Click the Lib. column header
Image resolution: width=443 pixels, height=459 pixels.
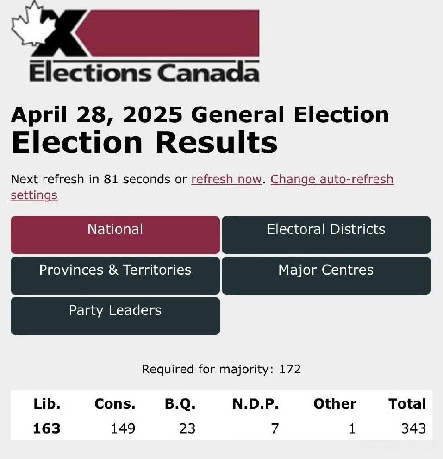click(x=47, y=404)
